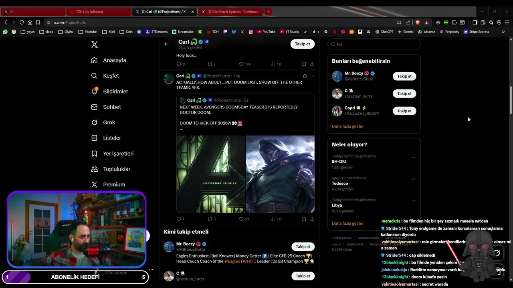Screen dimensions: 513x288
Task: Follow Carl with the top Takip et button
Action: [x=302, y=44]
